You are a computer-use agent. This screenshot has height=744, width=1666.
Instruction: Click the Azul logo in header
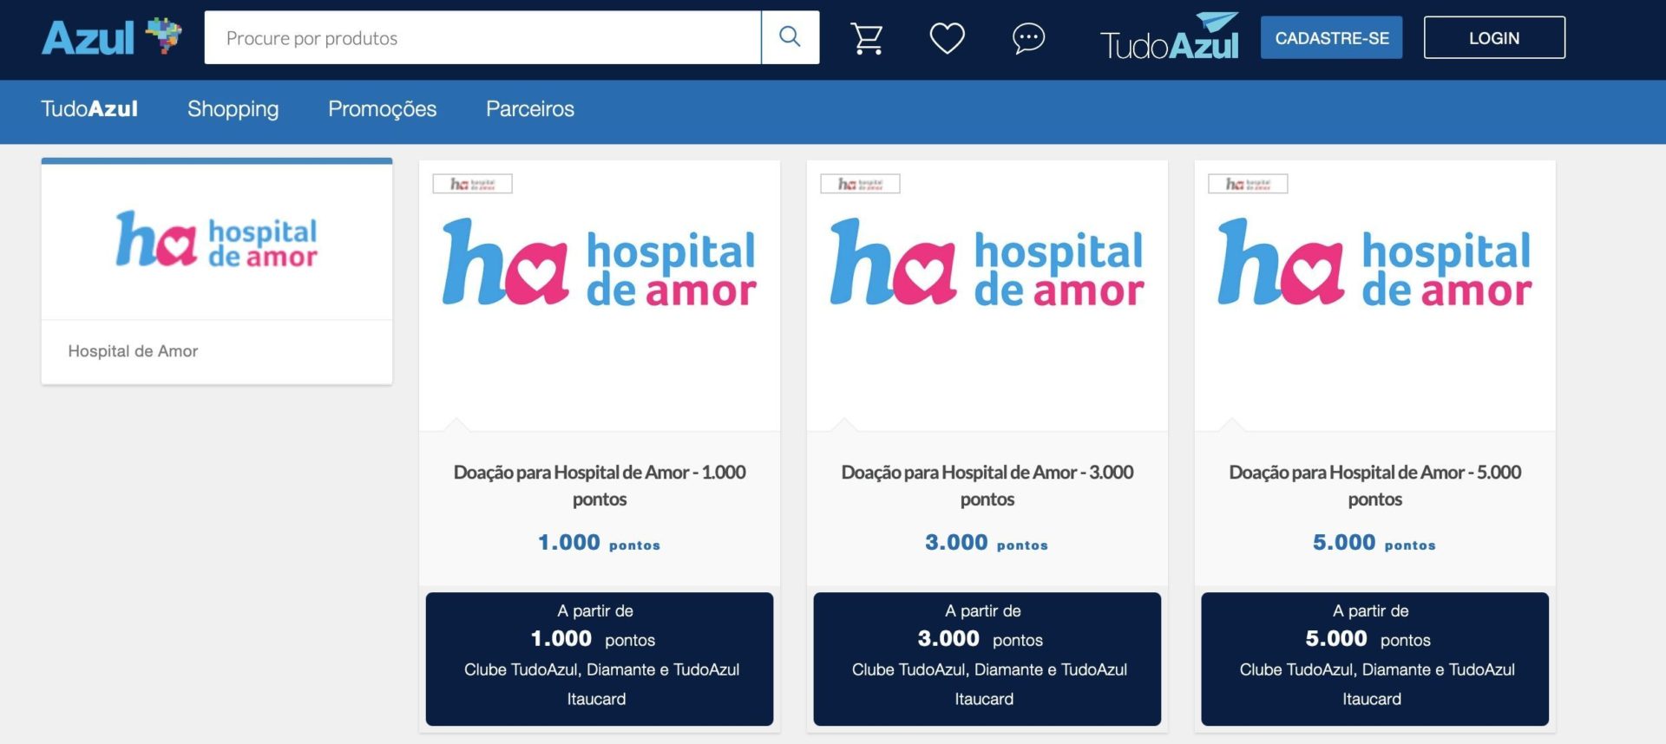pos(111,37)
